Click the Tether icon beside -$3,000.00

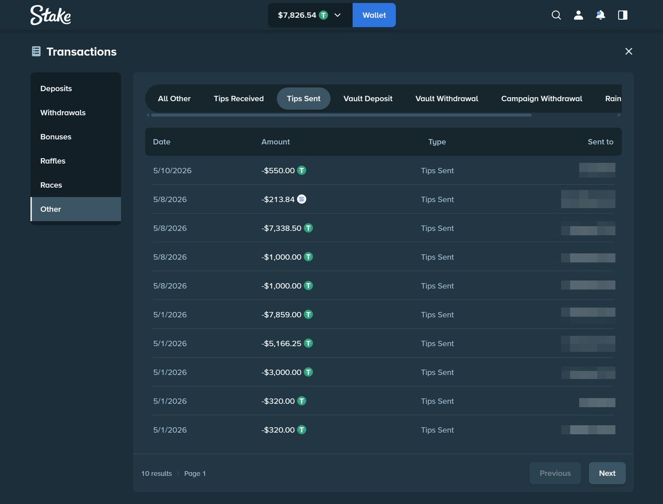[308, 372]
